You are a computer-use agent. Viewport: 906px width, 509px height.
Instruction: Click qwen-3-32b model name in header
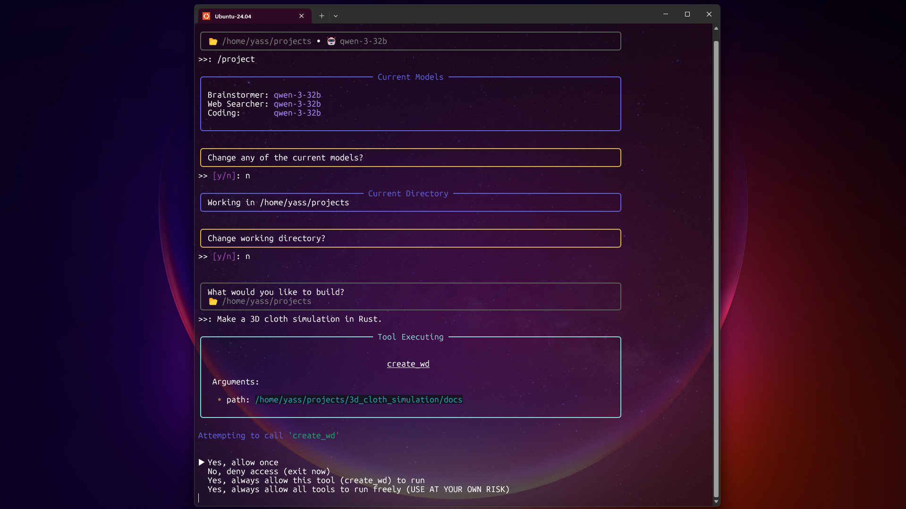coord(363,41)
